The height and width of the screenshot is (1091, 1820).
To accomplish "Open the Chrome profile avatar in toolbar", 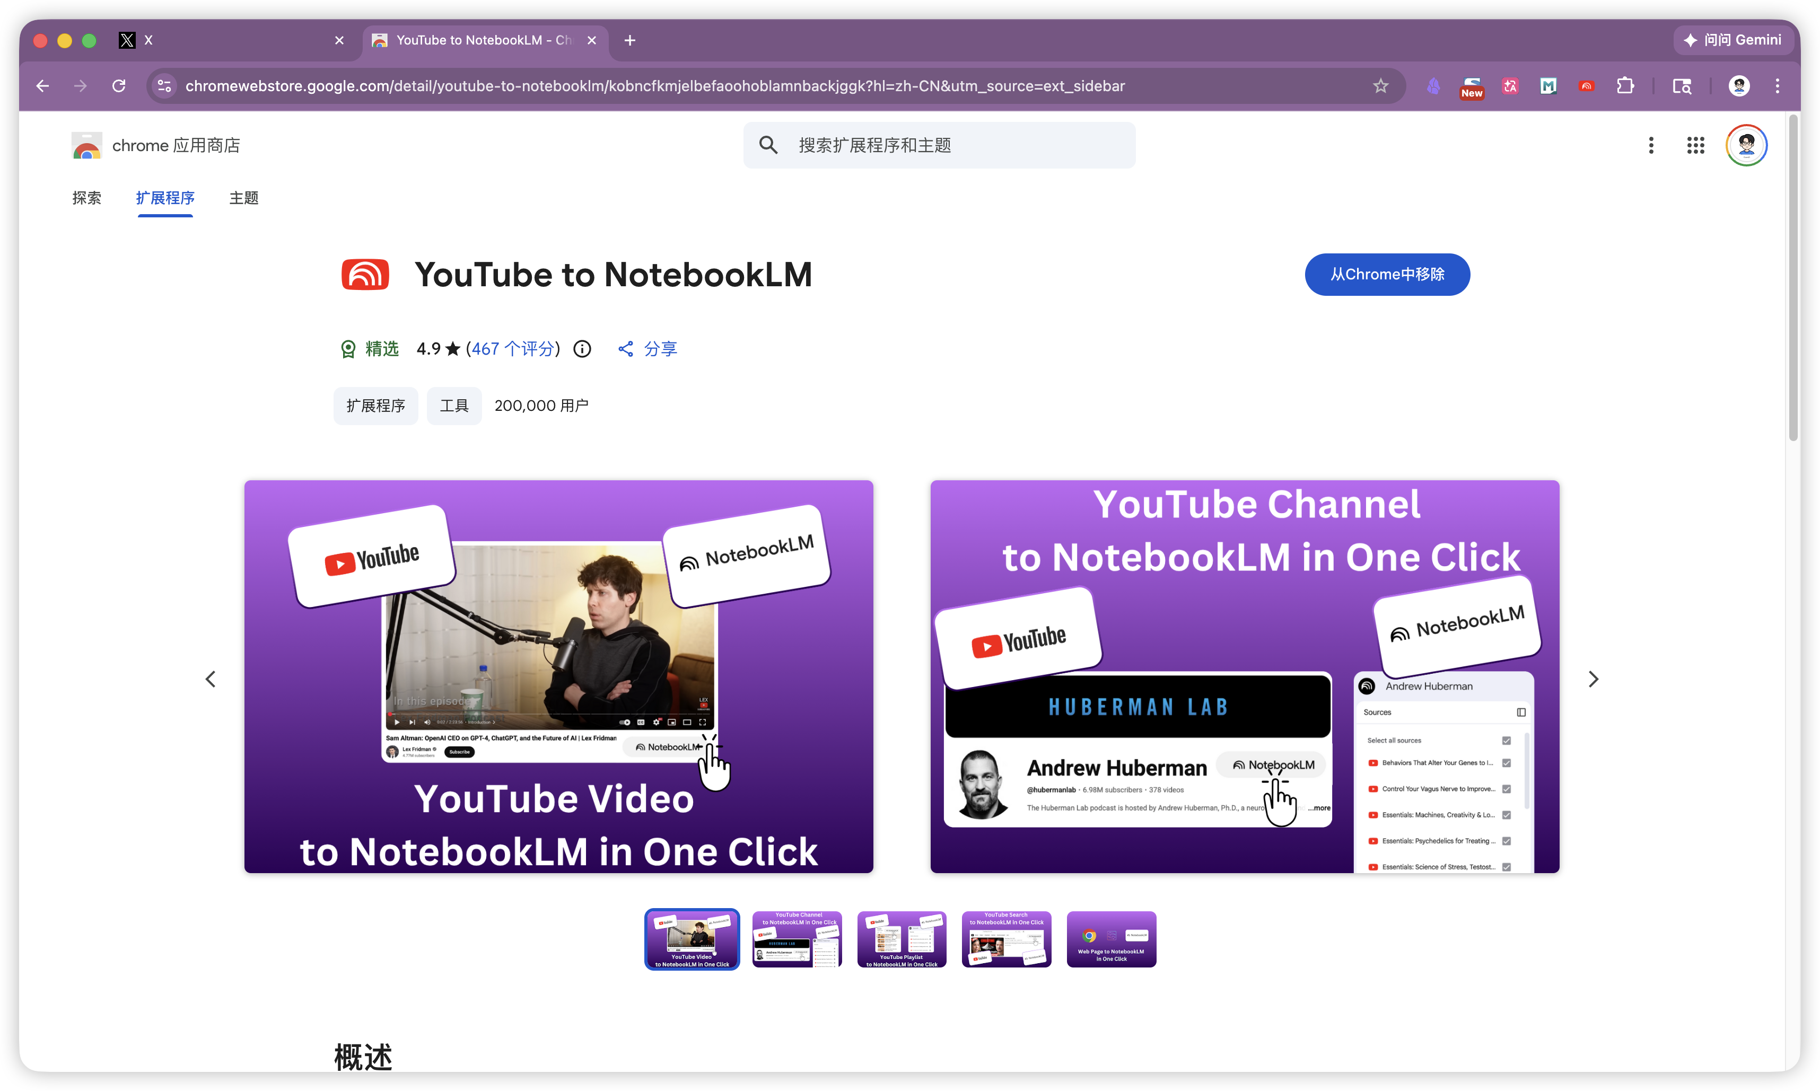I will point(1739,86).
